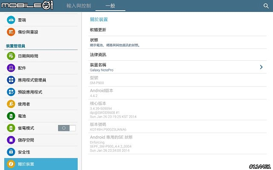Click the 配件 purple icon
The height and width of the screenshot is (170, 273).
(11, 68)
